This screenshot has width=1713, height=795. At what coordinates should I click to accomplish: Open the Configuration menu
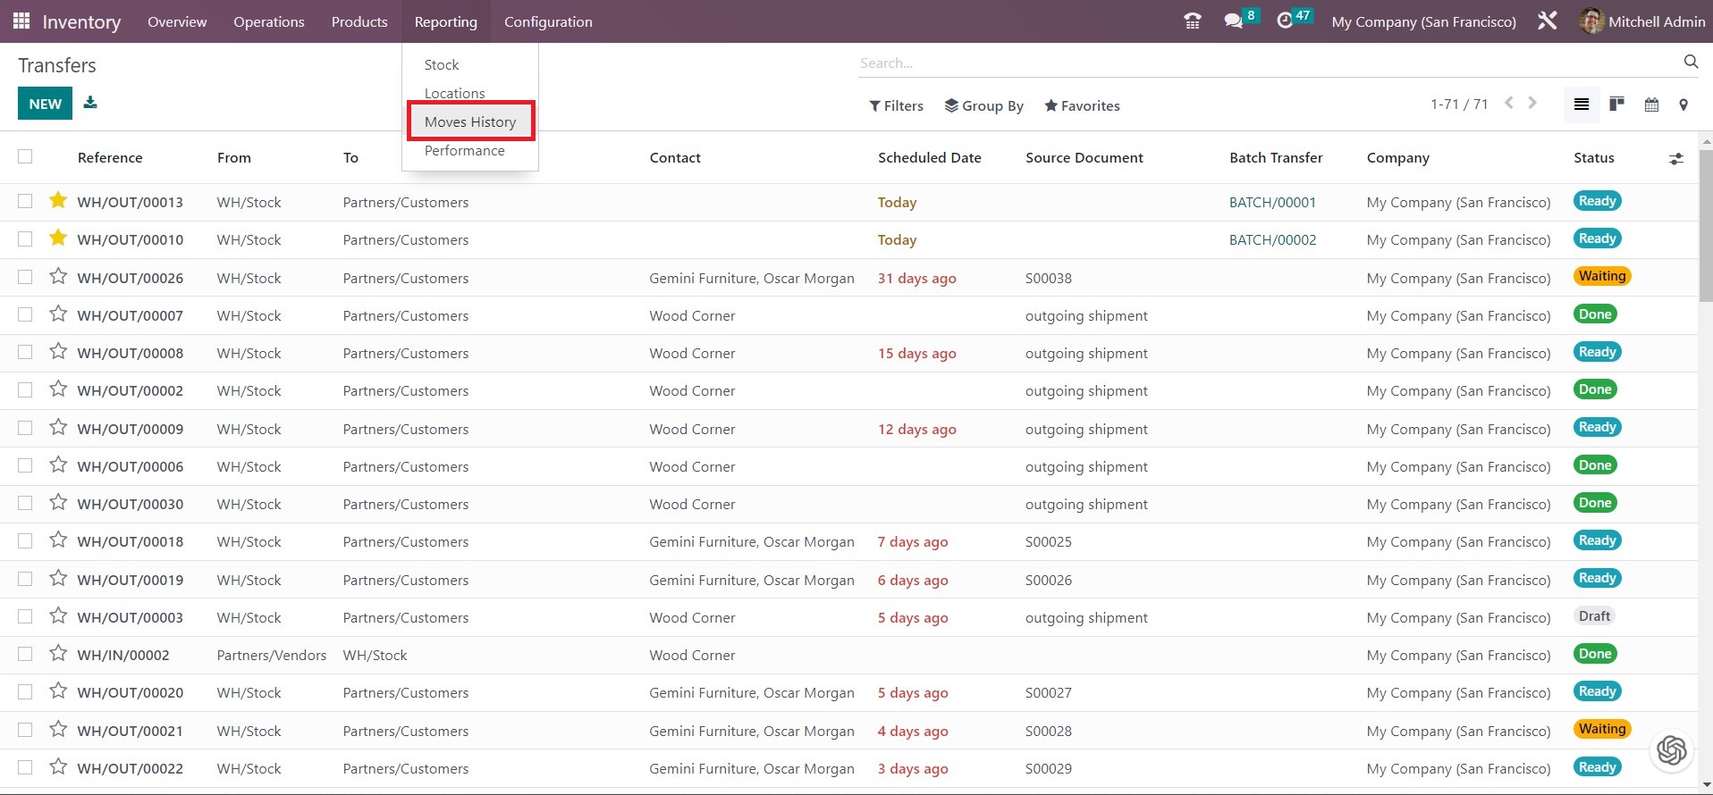548,21
